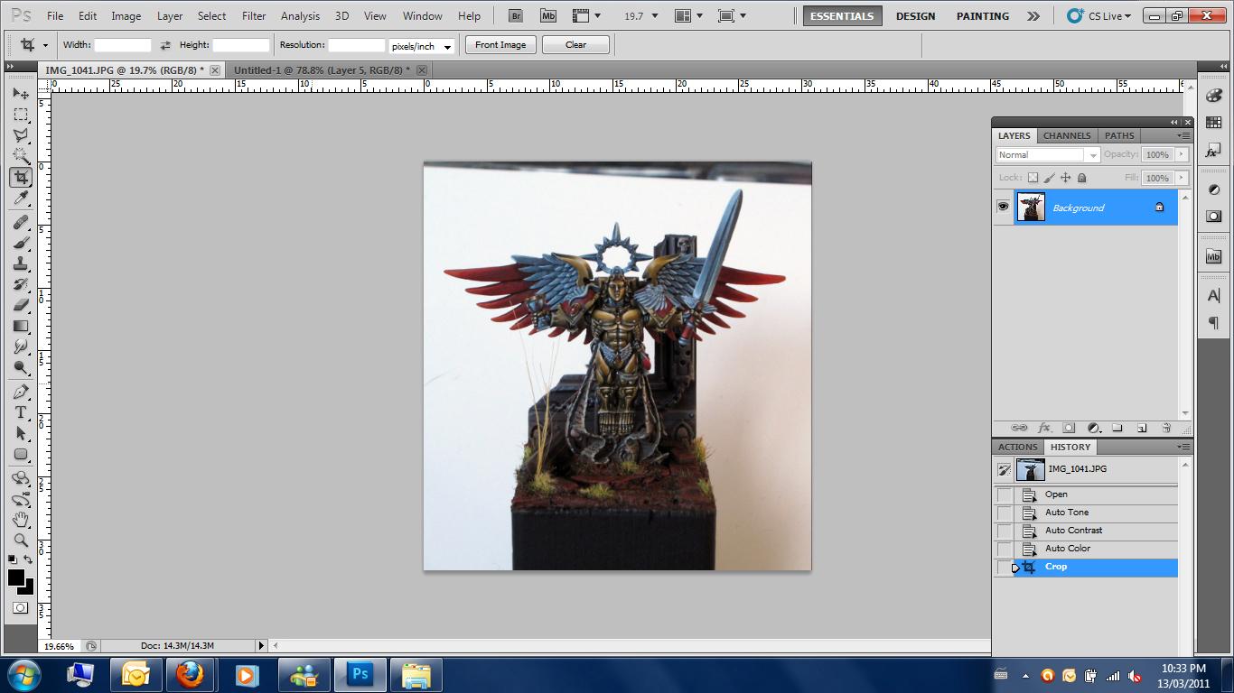Screen dimensions: 1234x693
Task: Toggle Quick Mask mode
Action: (x=21, y=608)
